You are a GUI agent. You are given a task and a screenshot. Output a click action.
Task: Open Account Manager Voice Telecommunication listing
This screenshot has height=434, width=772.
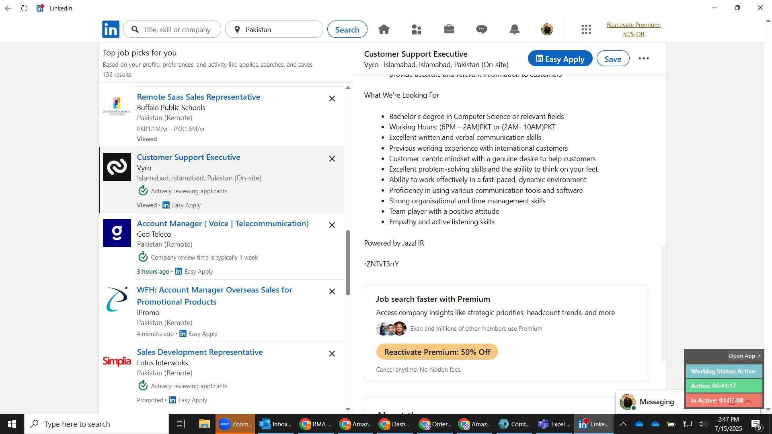point(223,223)
